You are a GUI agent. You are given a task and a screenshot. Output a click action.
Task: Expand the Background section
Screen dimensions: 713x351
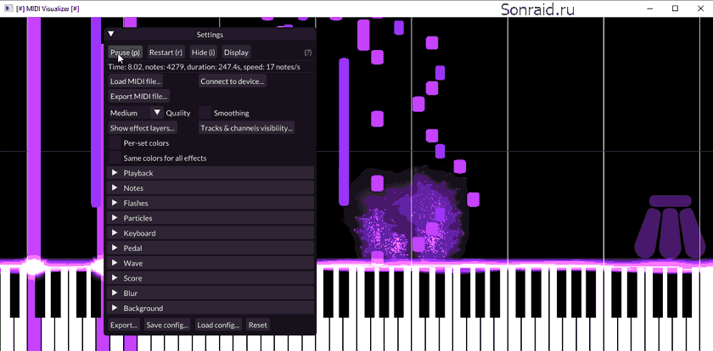pyautogui.click(x=211, y=308)
